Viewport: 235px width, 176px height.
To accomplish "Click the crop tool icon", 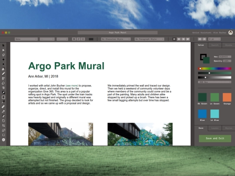I will coord(3,126).
